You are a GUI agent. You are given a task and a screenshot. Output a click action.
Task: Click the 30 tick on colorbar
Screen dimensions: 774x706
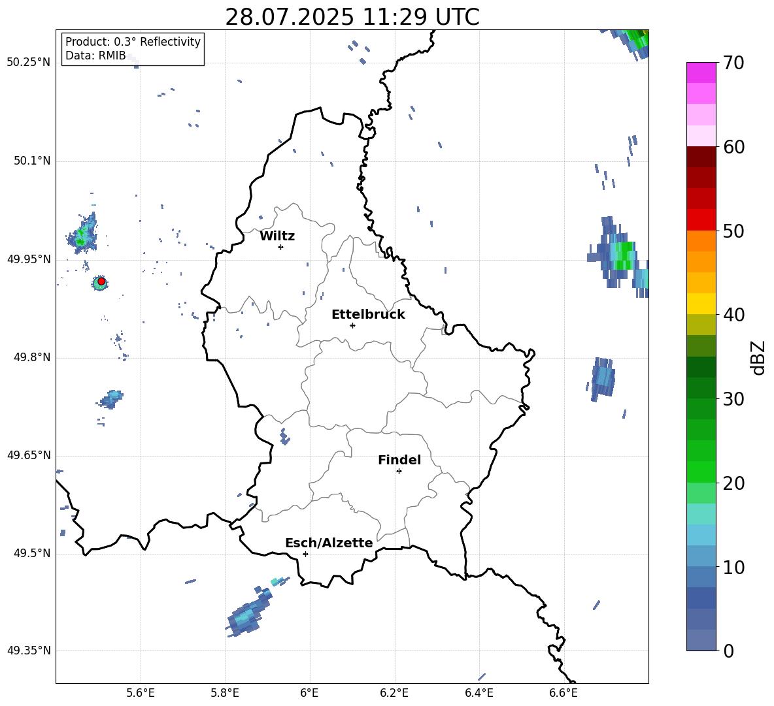click(733, 399)
